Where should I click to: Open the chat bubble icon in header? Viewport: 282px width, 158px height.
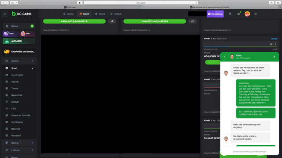pyautogui.click(x=239, y=14)
